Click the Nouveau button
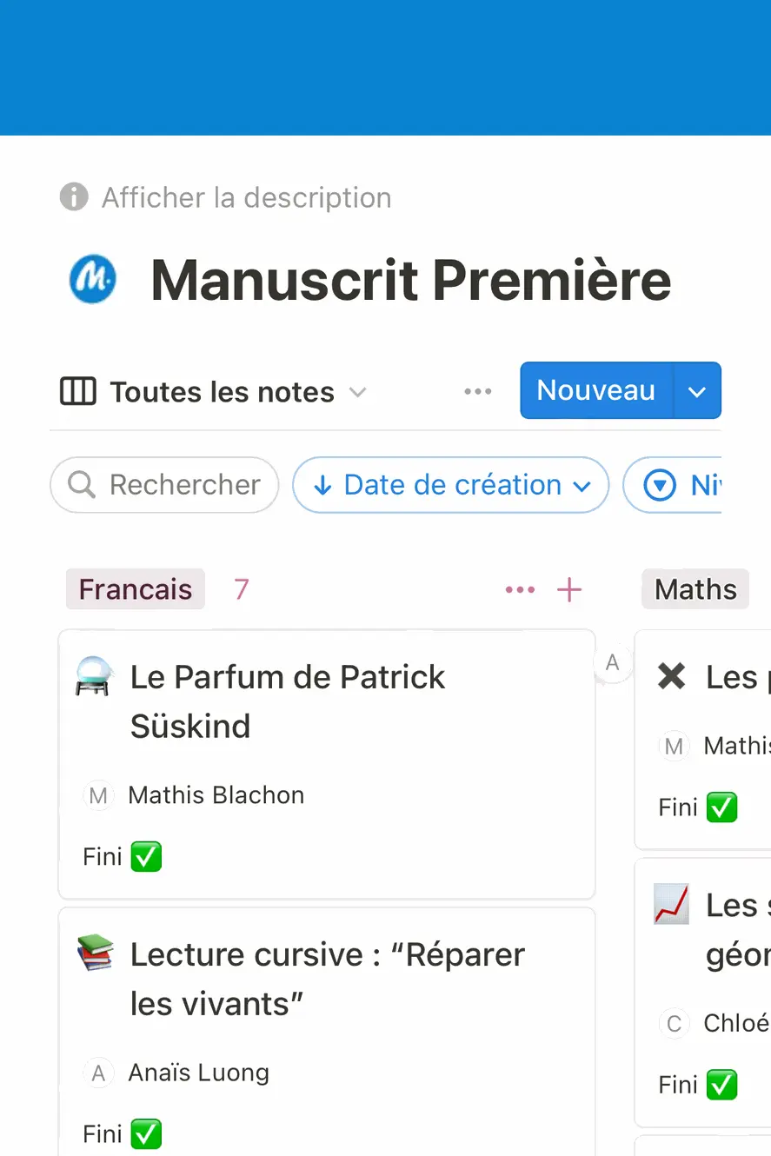This screenshot has width=771, height=1156. tap(596, 391)
